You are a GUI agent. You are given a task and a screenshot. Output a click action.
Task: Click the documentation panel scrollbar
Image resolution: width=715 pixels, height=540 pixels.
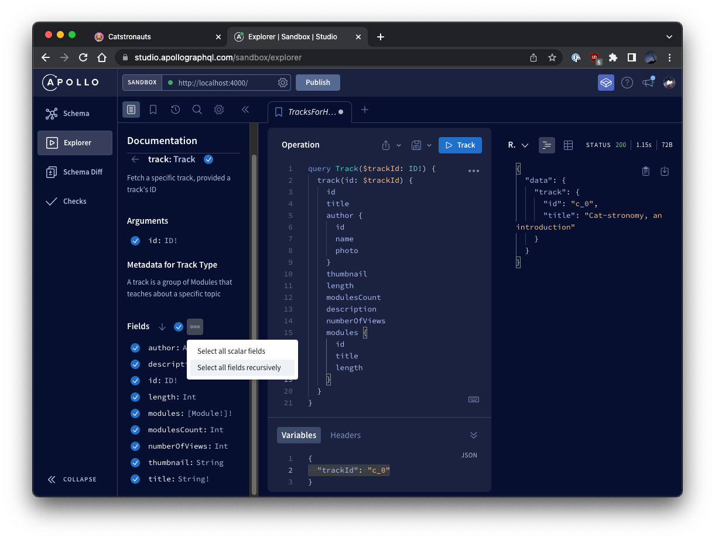pos(254,325)
